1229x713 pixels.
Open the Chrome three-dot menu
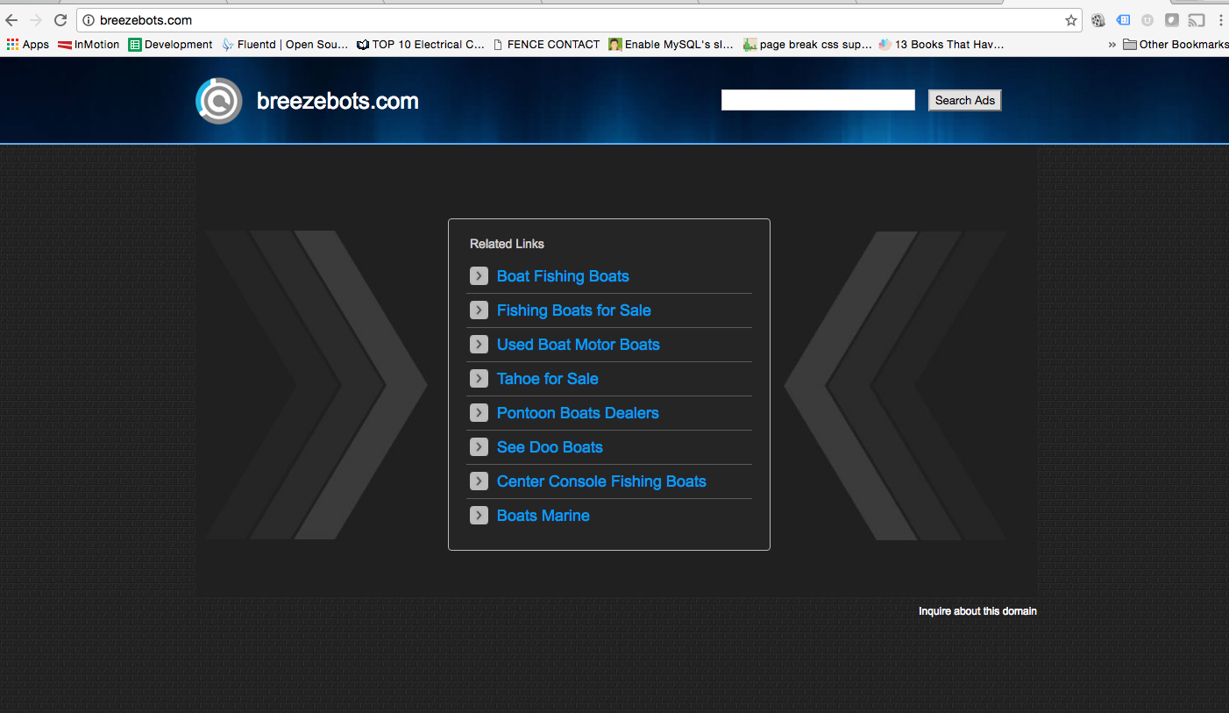coord(1220,20)
